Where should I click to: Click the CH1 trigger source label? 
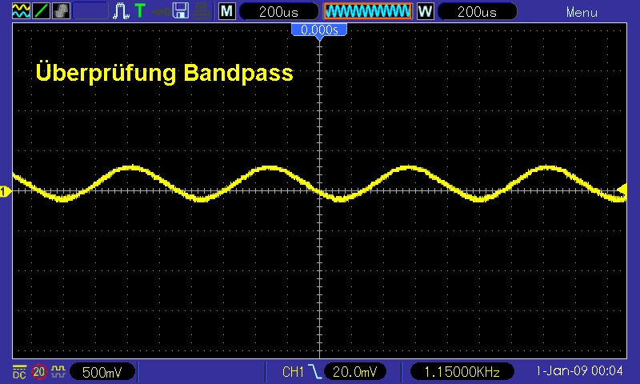[x=293, y=372]
